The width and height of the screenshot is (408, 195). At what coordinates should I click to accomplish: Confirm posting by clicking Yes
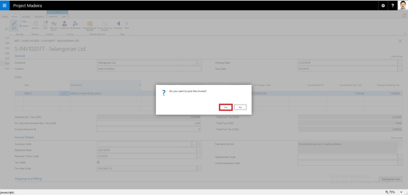(225, 107)
